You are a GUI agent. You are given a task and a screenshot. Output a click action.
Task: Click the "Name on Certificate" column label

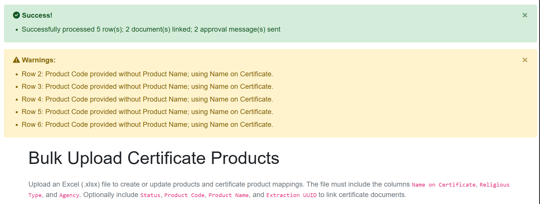pyautogui.click(x=443, y=185)
